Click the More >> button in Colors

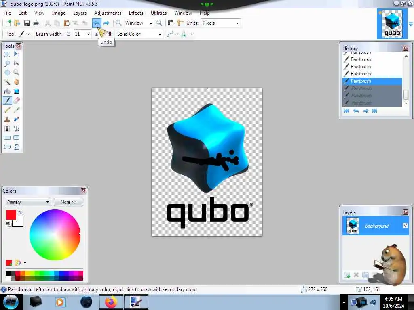tap(68, 202)
